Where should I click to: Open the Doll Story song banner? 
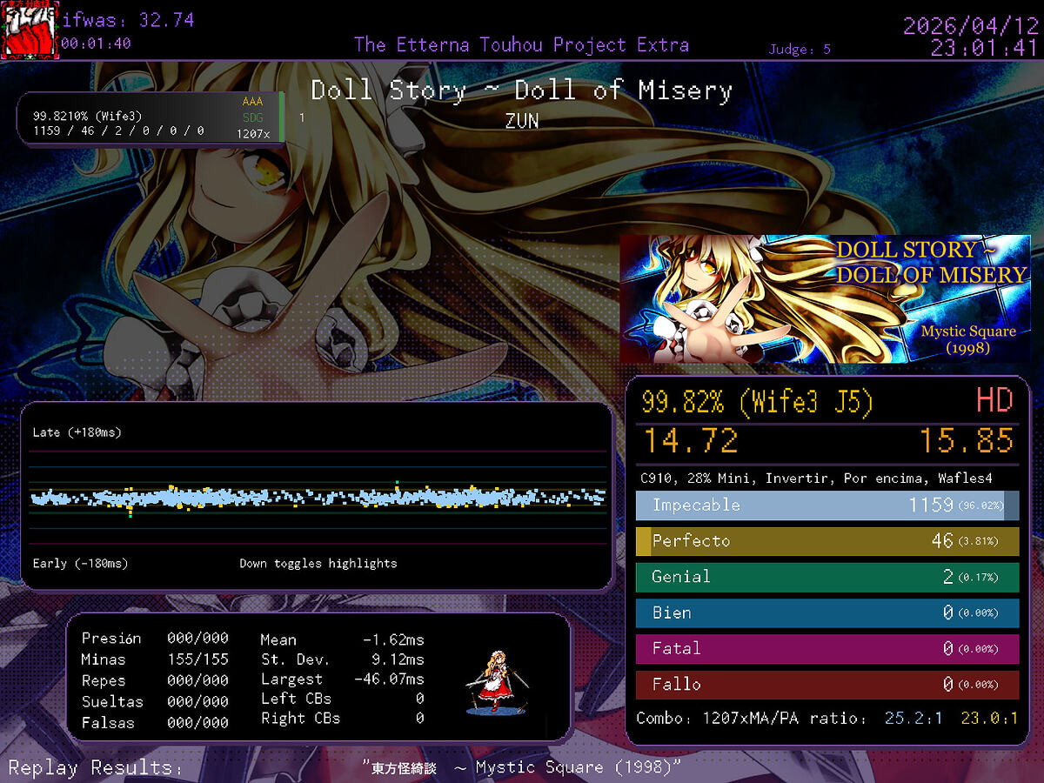(825, 298)
